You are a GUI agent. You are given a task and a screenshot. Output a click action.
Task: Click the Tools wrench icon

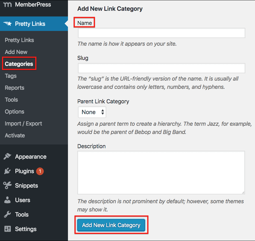7,215
